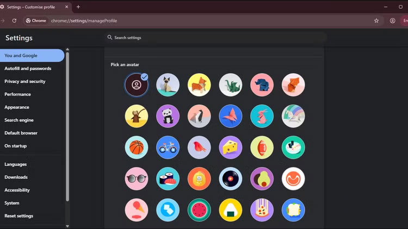Bookmark this page with the star icon
The height and width of the screenshot is (229, 408).
[376, 21]
